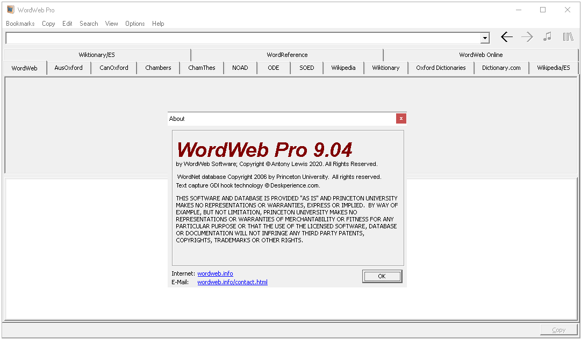Open the Options menu

coord(135,23)
